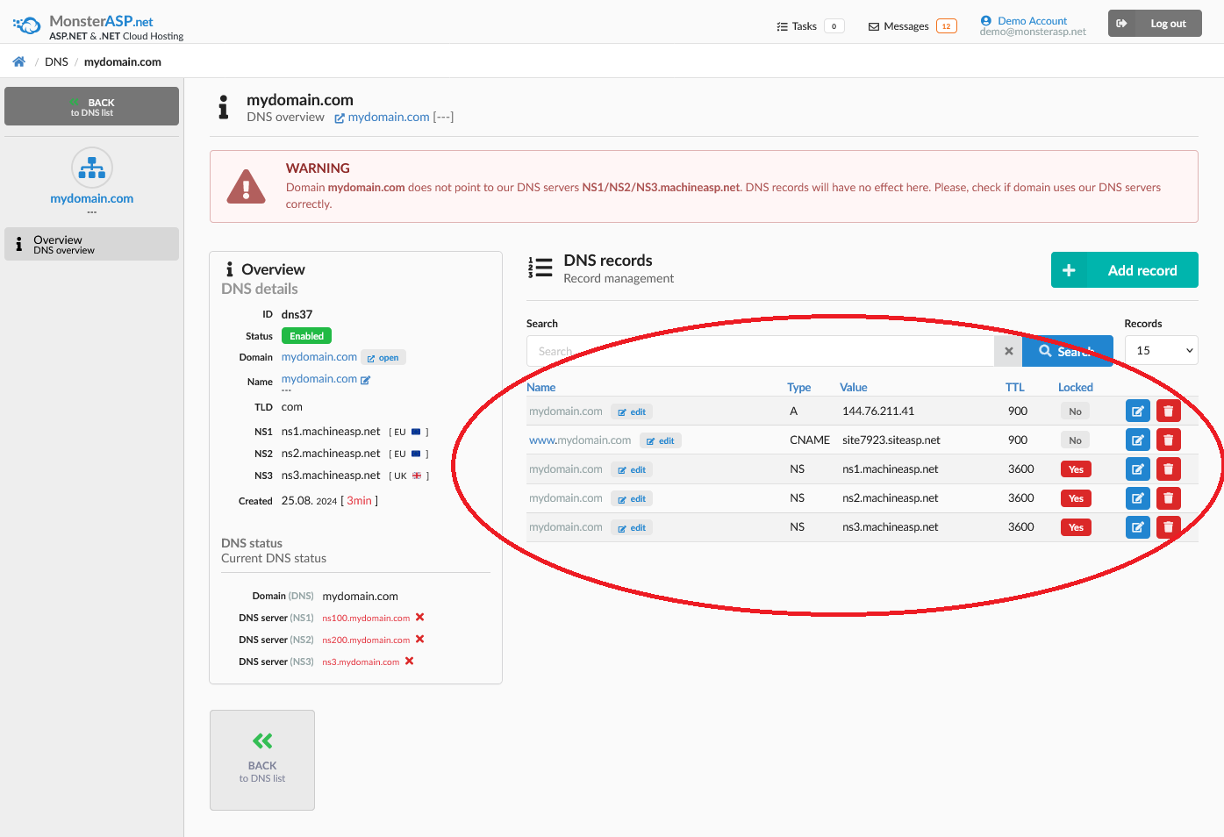Click the DNS records list icon
The height and width of the screenshot is (837, 1224).
540,268
